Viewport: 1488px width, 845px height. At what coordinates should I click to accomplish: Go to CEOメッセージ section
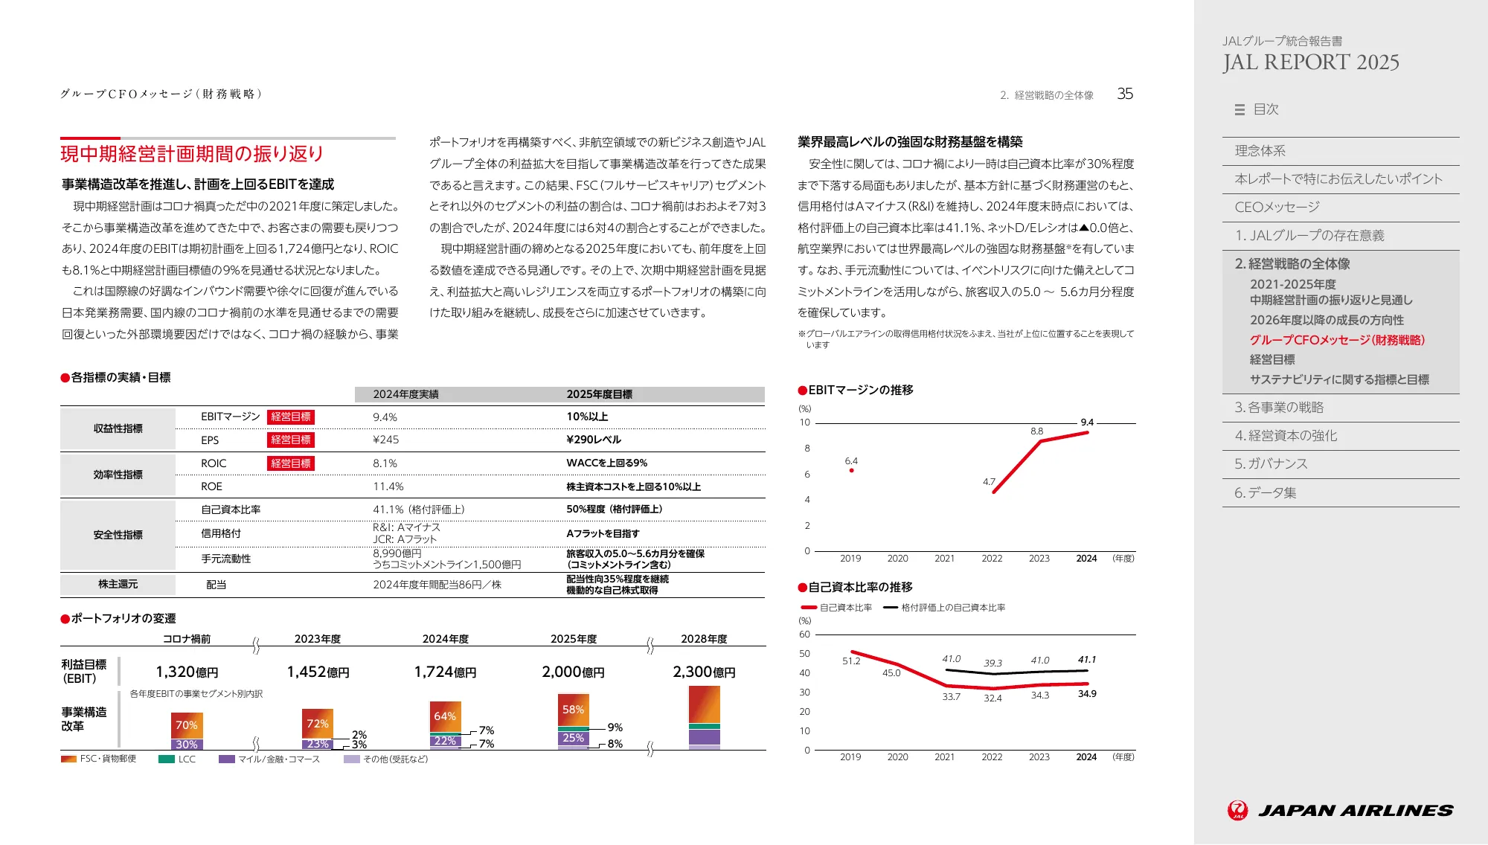[x=1277, y=208]
